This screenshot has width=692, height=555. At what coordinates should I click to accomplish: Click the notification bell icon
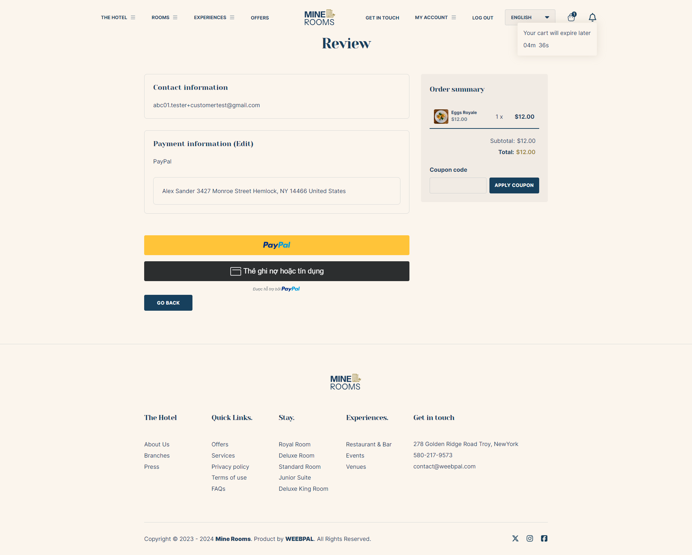593,17
